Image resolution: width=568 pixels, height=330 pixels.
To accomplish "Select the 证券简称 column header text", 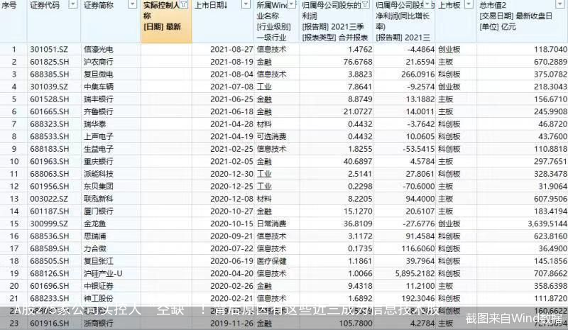I will click(99, 6).
